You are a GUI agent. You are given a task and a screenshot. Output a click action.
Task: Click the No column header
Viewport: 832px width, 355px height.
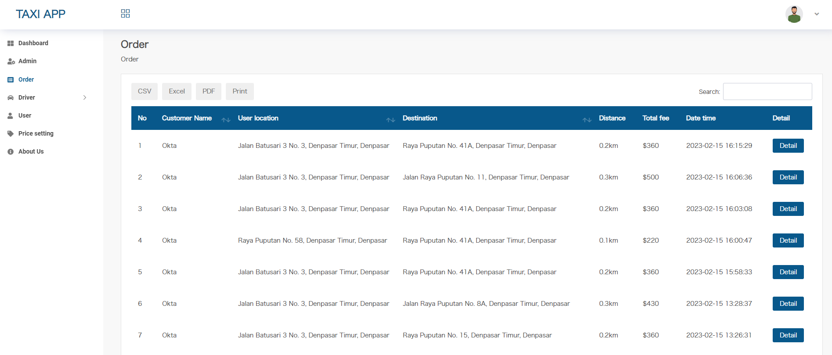[142, 118]
